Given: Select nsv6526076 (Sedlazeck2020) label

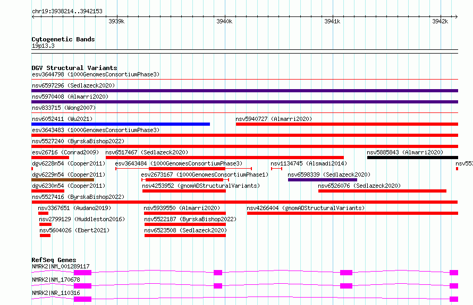Looking at the screenshot, I should [359, 186].
